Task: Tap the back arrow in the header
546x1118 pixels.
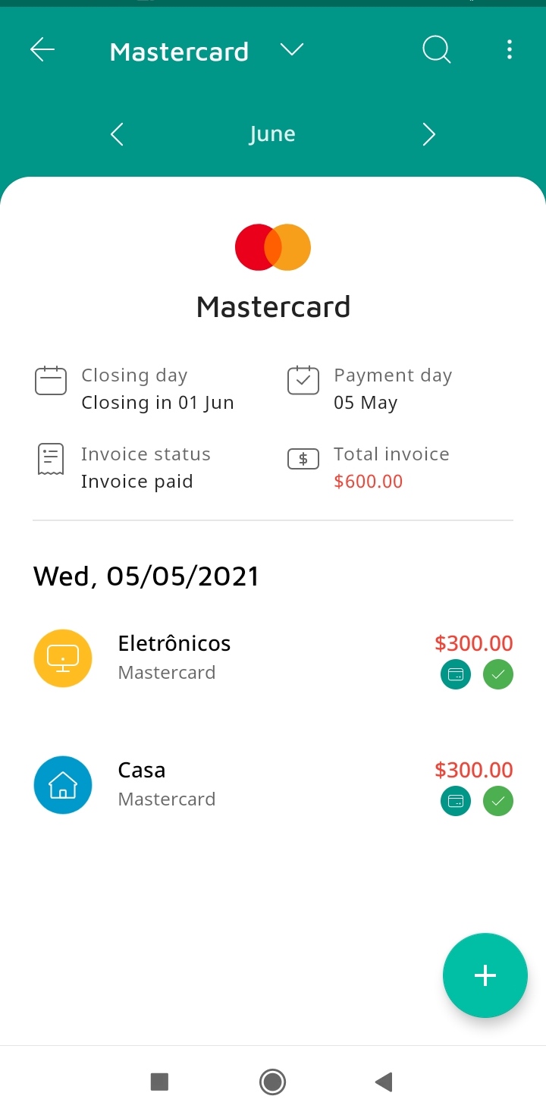Action: point(42,50)
